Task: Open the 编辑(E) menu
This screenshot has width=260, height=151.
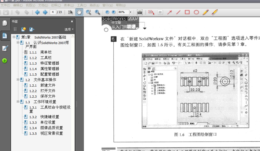Action: 18,5
